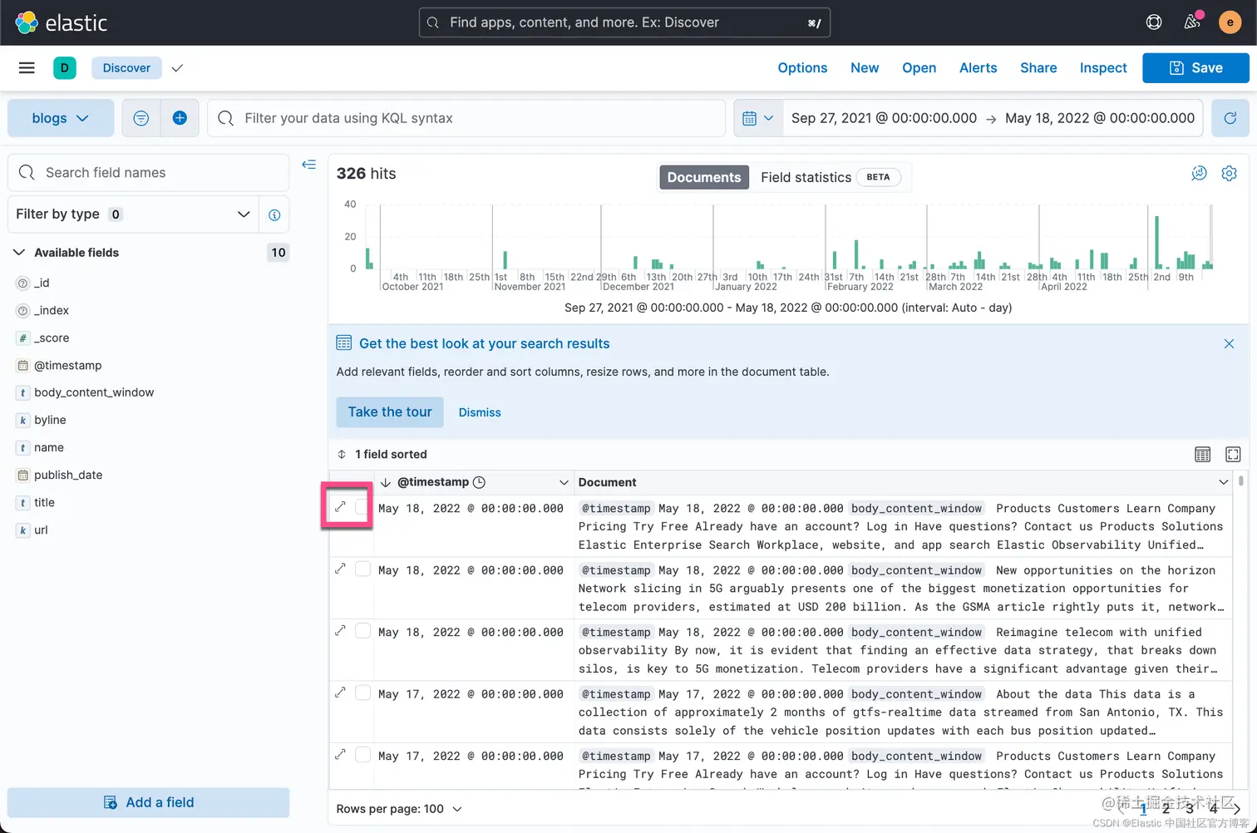Select checkbox for last visible May 17 row

[x=362, y=755]
